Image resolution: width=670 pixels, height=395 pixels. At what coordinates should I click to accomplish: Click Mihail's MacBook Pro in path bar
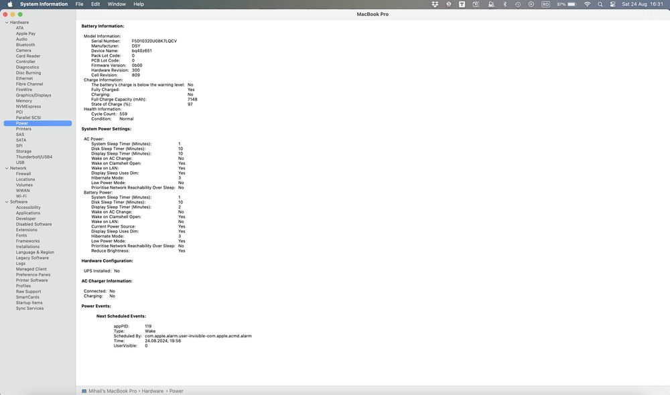coord(113,391)
